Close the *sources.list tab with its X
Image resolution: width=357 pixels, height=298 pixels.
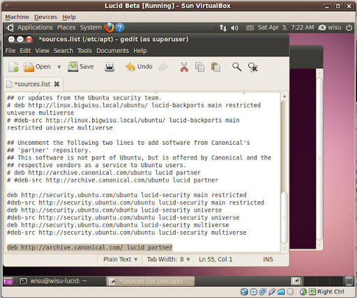(56, 84)
